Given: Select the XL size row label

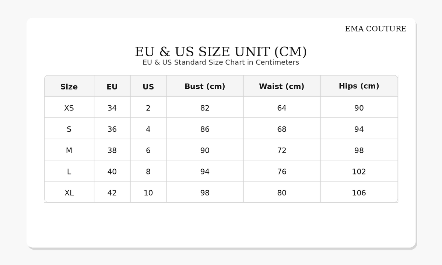Looking at the screenshot, I should pos(69,193).
